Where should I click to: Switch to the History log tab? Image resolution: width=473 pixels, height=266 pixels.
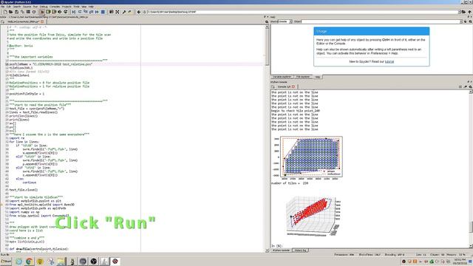coord(300,250)
